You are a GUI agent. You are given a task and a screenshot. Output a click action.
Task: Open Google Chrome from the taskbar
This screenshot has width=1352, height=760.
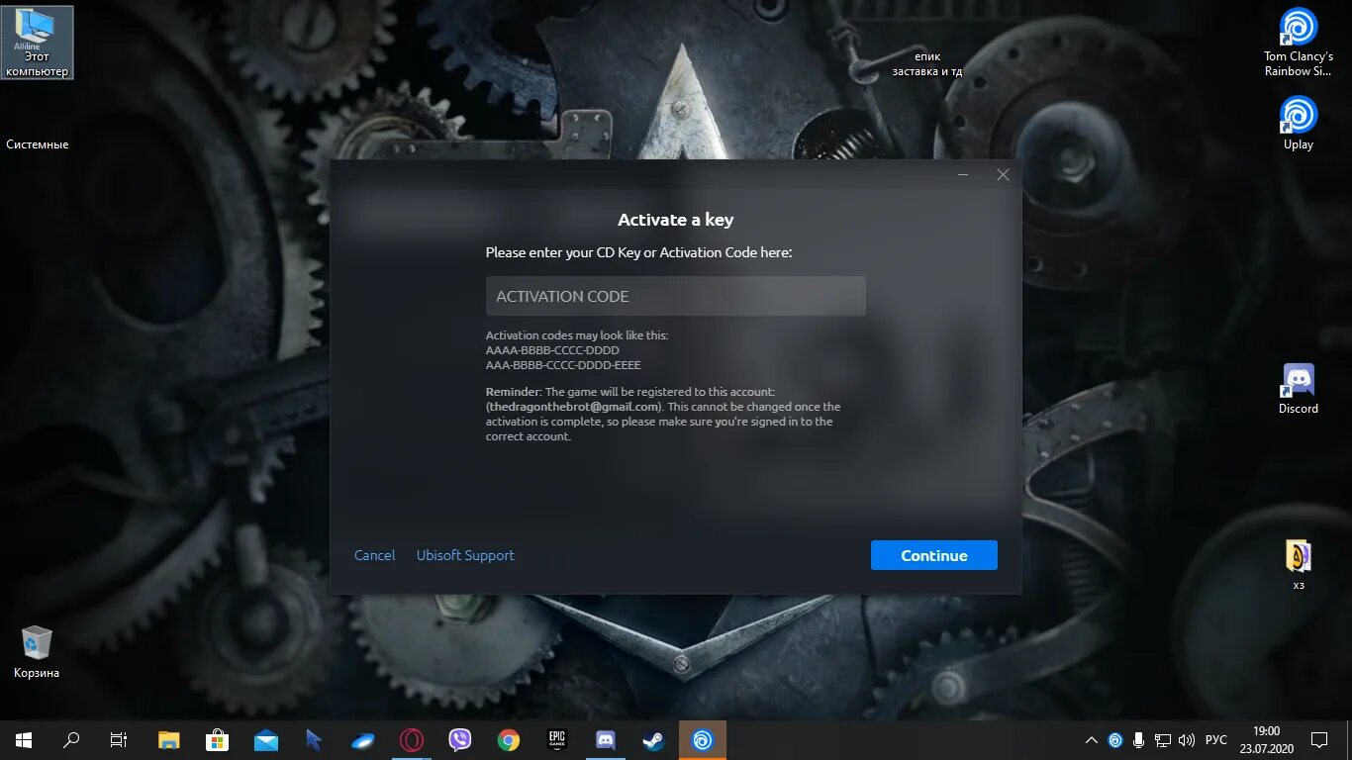point(509,740)
